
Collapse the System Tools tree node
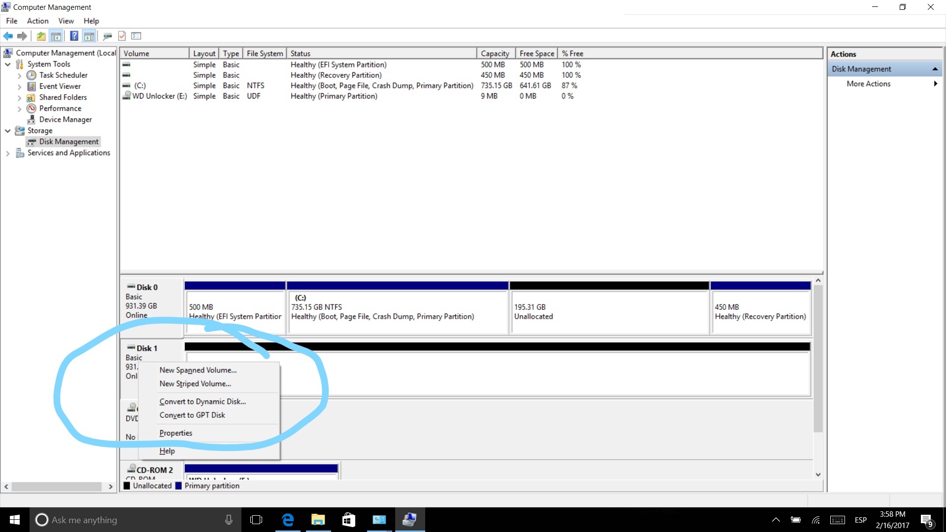(8, 64)
